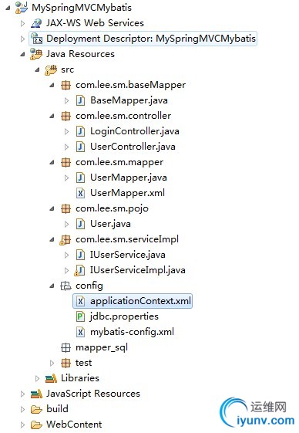Collapse the com.lee.sm.controller package
299x433 pixels.
click(52, 117)
